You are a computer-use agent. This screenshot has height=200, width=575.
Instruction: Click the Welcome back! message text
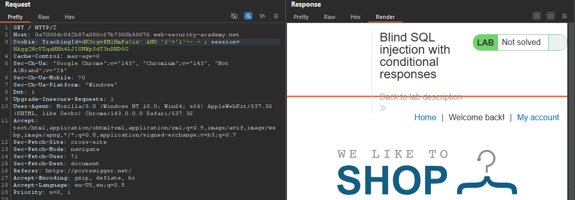click(x=477, y=117)
